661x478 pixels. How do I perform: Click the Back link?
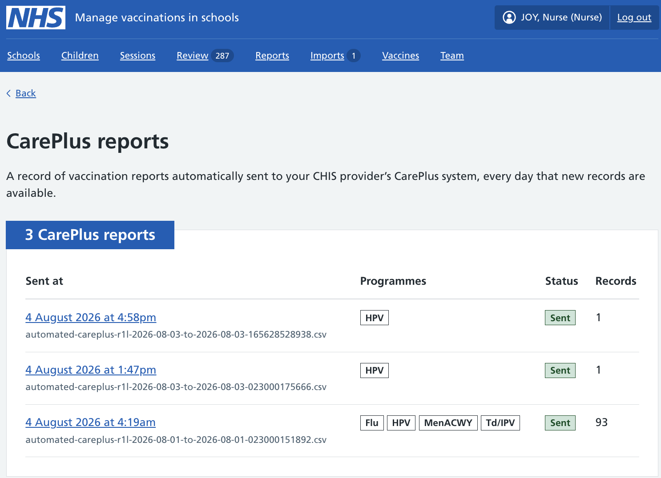[26, 93]
